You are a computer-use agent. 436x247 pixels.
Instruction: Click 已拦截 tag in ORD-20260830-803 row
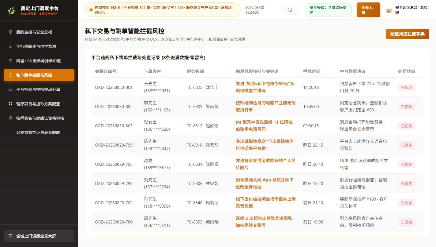406,126
